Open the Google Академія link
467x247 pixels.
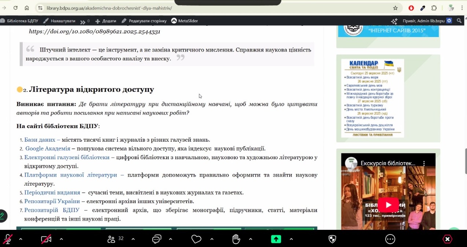[x=48, y=149]
